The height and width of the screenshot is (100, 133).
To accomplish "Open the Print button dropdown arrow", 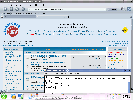I will 125,11.
